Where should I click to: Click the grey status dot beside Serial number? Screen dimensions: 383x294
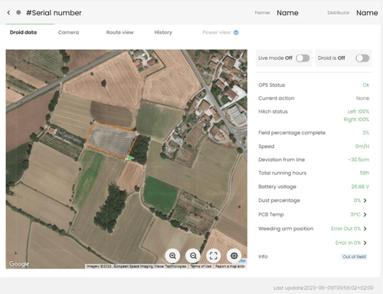(18, 12)
